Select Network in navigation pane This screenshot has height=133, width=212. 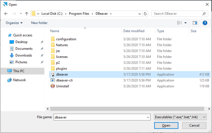[x=19, y=80]
